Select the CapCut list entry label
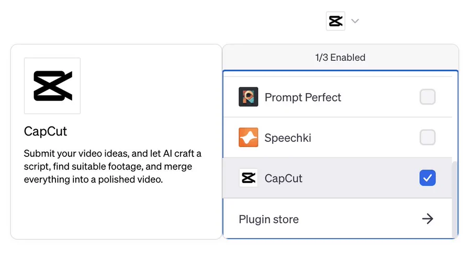This screenshot has height=260, width=471. coord(283,178)
